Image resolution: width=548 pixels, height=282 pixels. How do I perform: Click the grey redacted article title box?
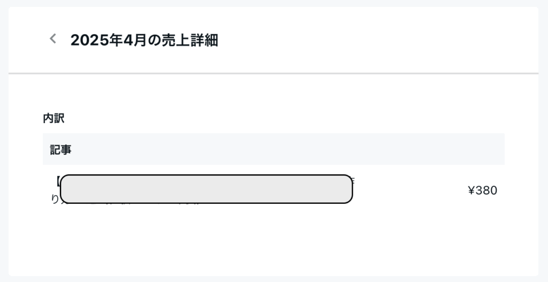pos(206,189)
